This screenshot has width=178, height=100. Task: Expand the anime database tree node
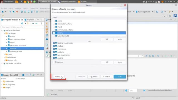[7, 36]
